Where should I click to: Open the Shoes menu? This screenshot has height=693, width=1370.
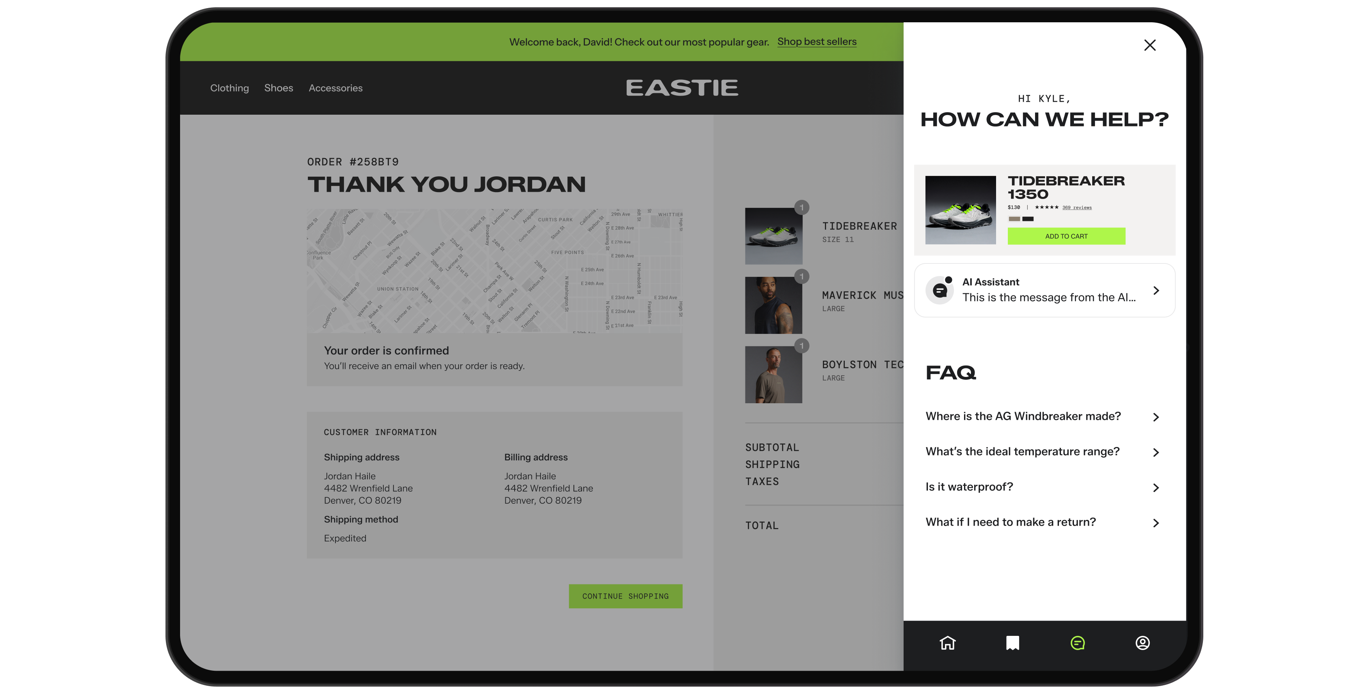tap(279, 88)
